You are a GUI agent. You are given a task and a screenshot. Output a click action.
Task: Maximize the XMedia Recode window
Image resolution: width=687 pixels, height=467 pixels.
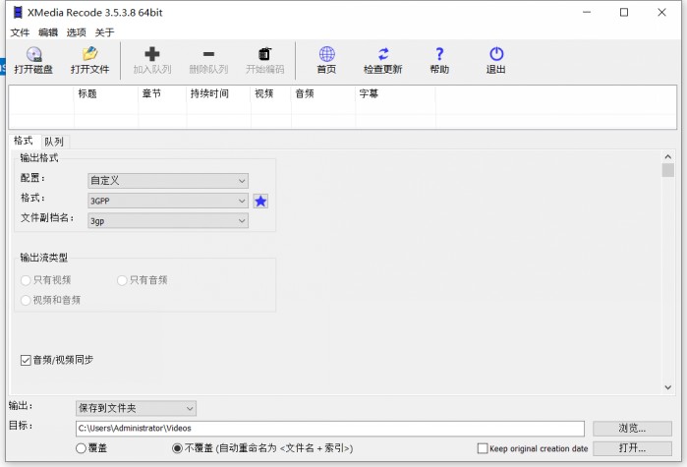pos(624,12)
